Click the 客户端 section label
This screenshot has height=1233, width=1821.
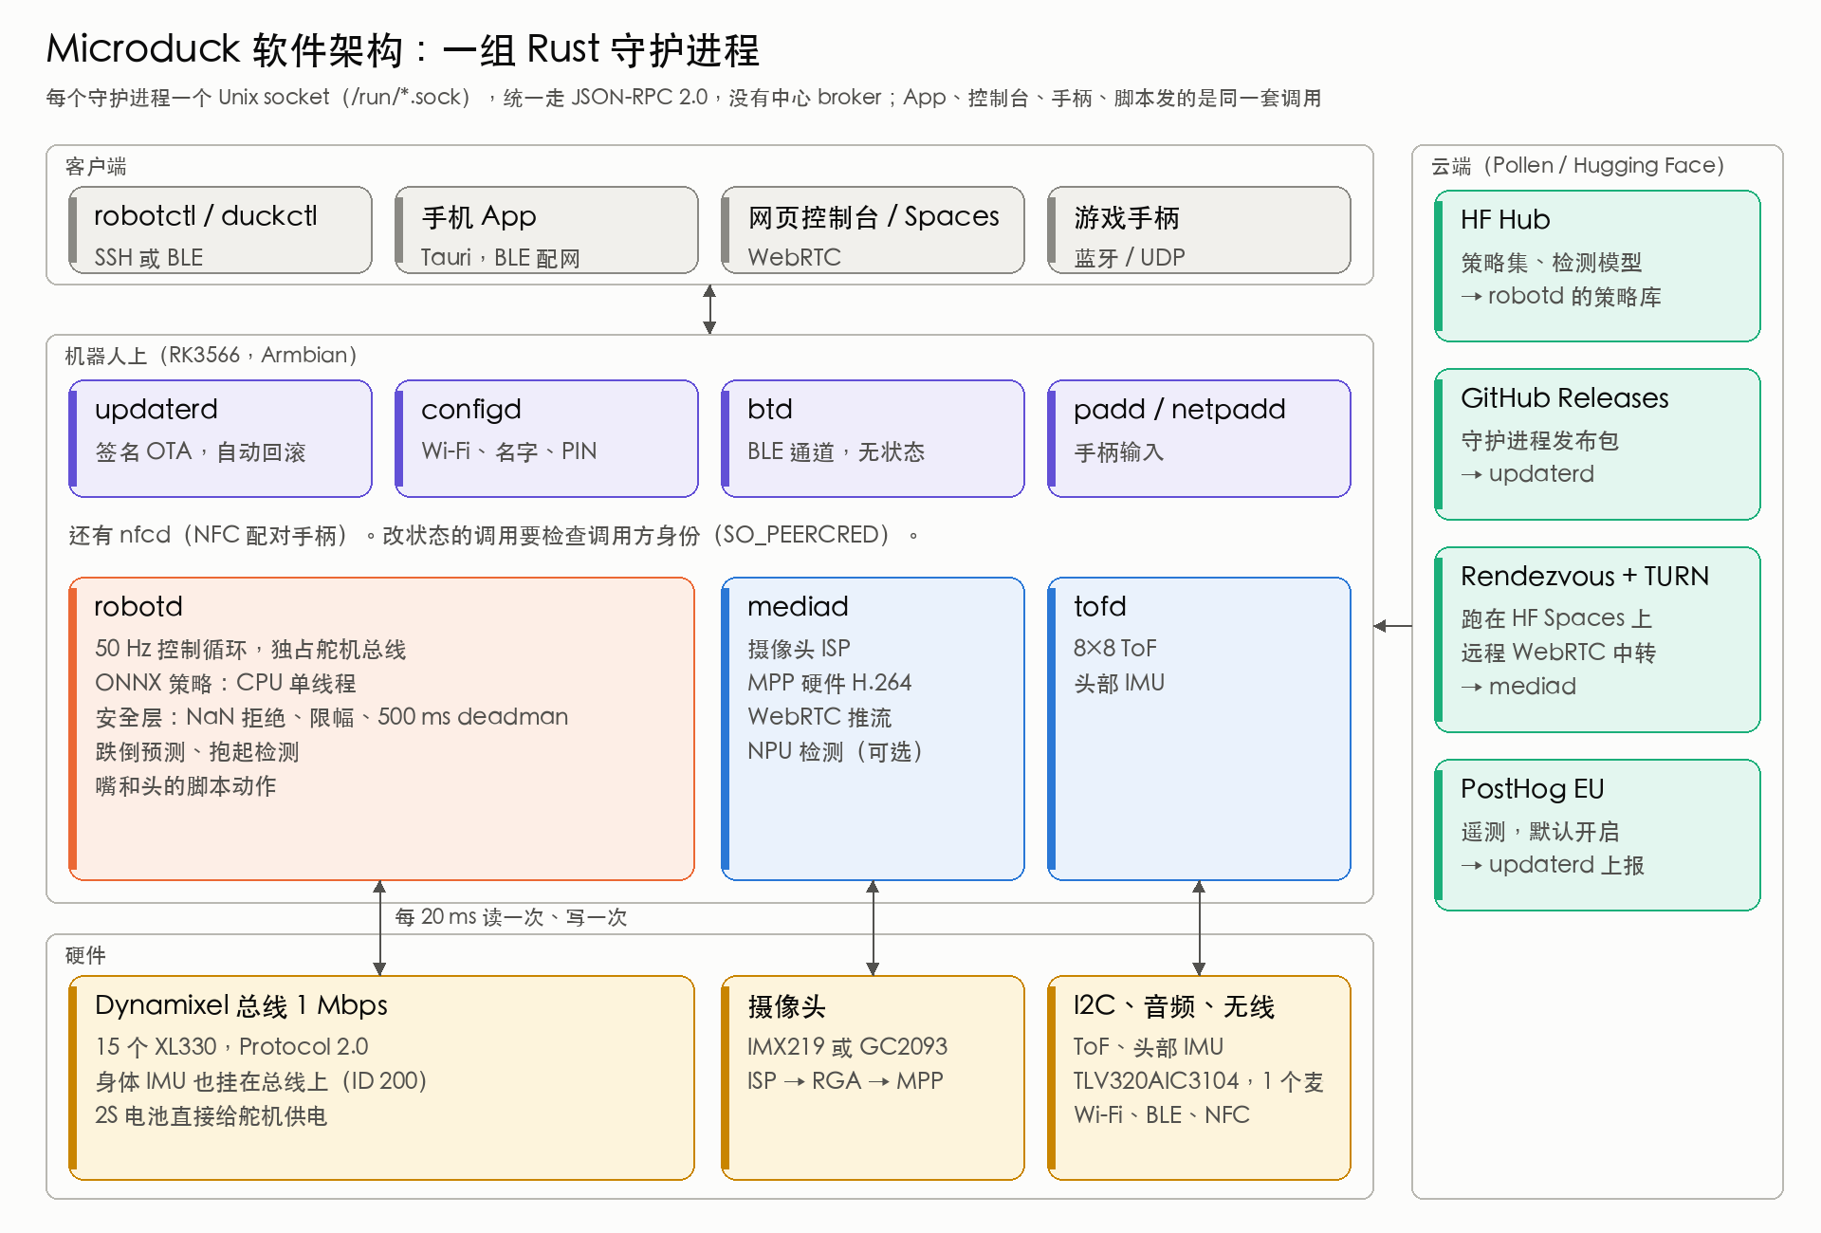coord(96,167)
